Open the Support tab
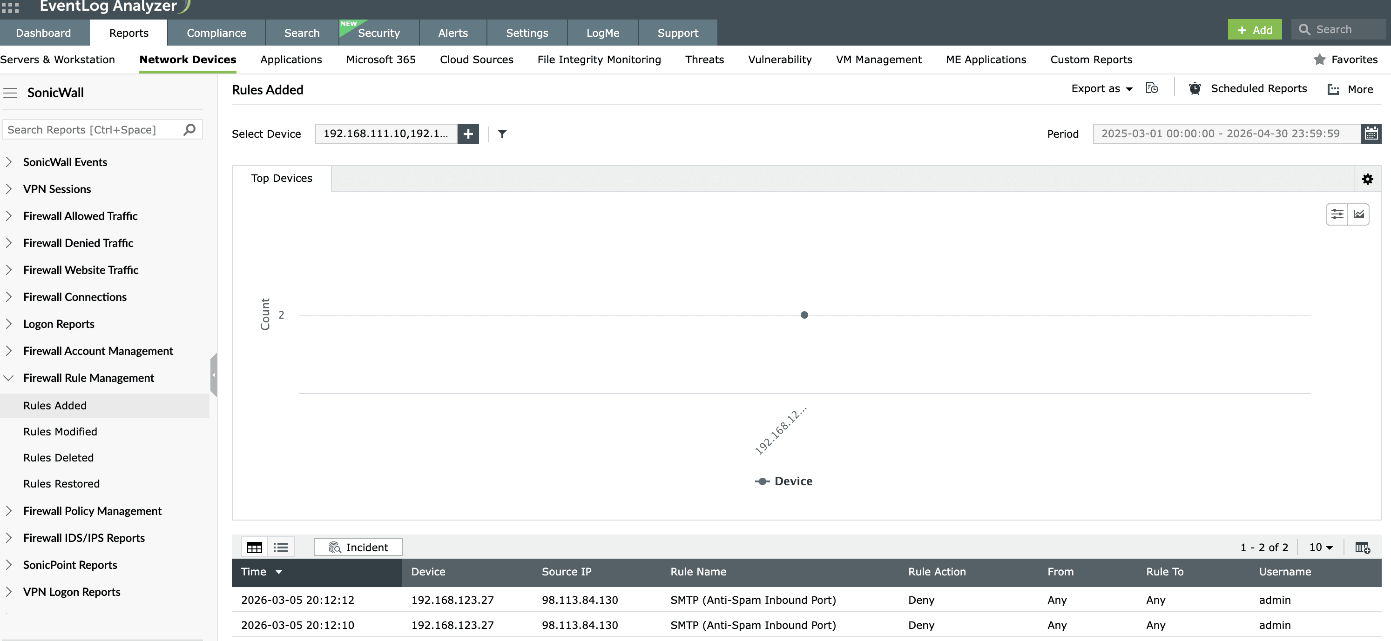The width and height of the screenshot is (1391, 641). tap(678, 33)
